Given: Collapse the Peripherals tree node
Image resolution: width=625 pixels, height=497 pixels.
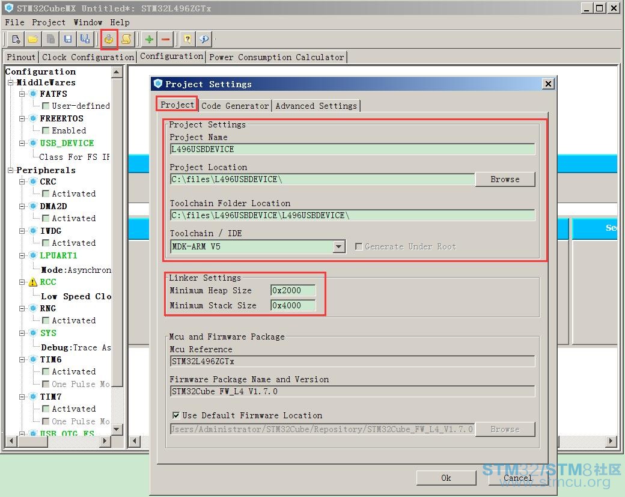Looking at the screenshot, I should click(10, 170).
